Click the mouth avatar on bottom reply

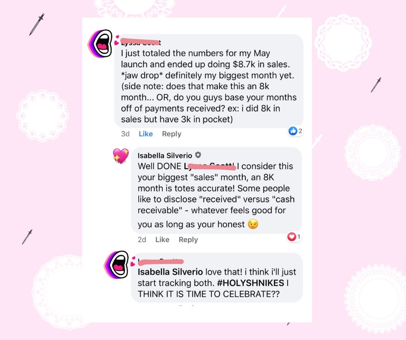click(117, 264)
